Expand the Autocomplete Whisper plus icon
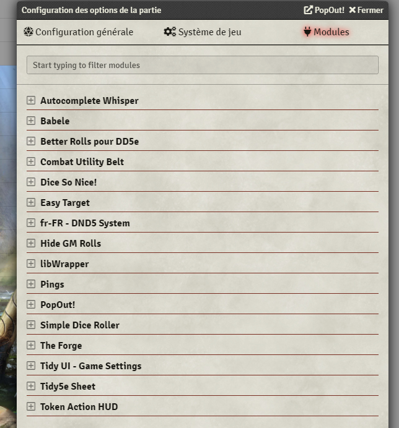This screenshot has height=428, width=399. click(x=31, y=100)
